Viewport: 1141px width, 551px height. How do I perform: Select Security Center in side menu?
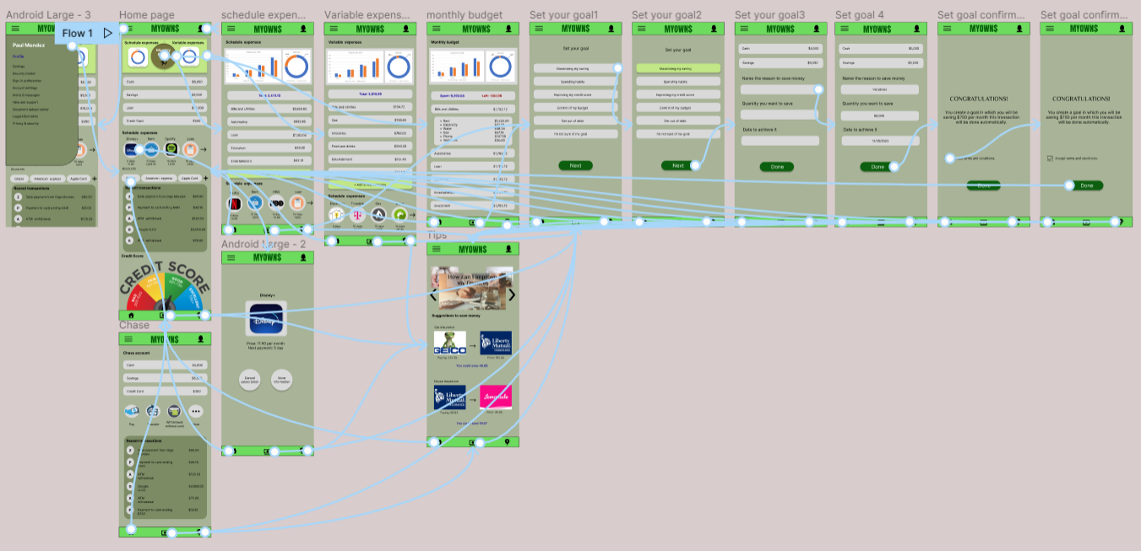[24, 73]
